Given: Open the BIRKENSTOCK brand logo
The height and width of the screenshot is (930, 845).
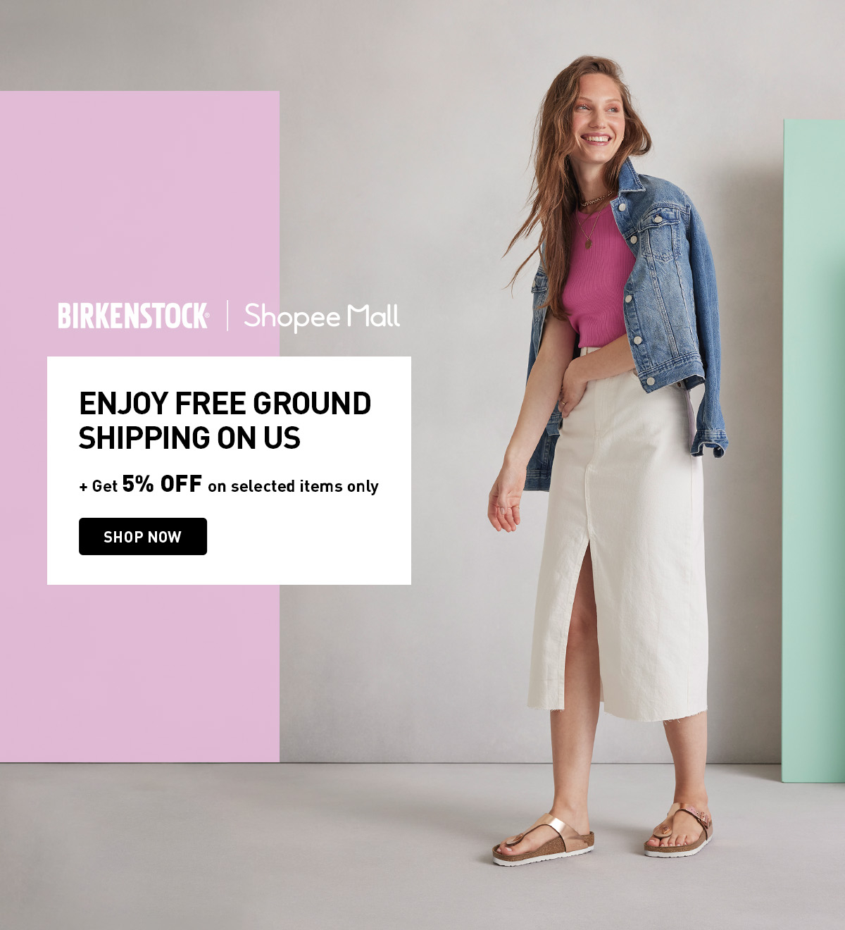Looking at the screenshot, I should pyautogui.click(x=133, y=316).
